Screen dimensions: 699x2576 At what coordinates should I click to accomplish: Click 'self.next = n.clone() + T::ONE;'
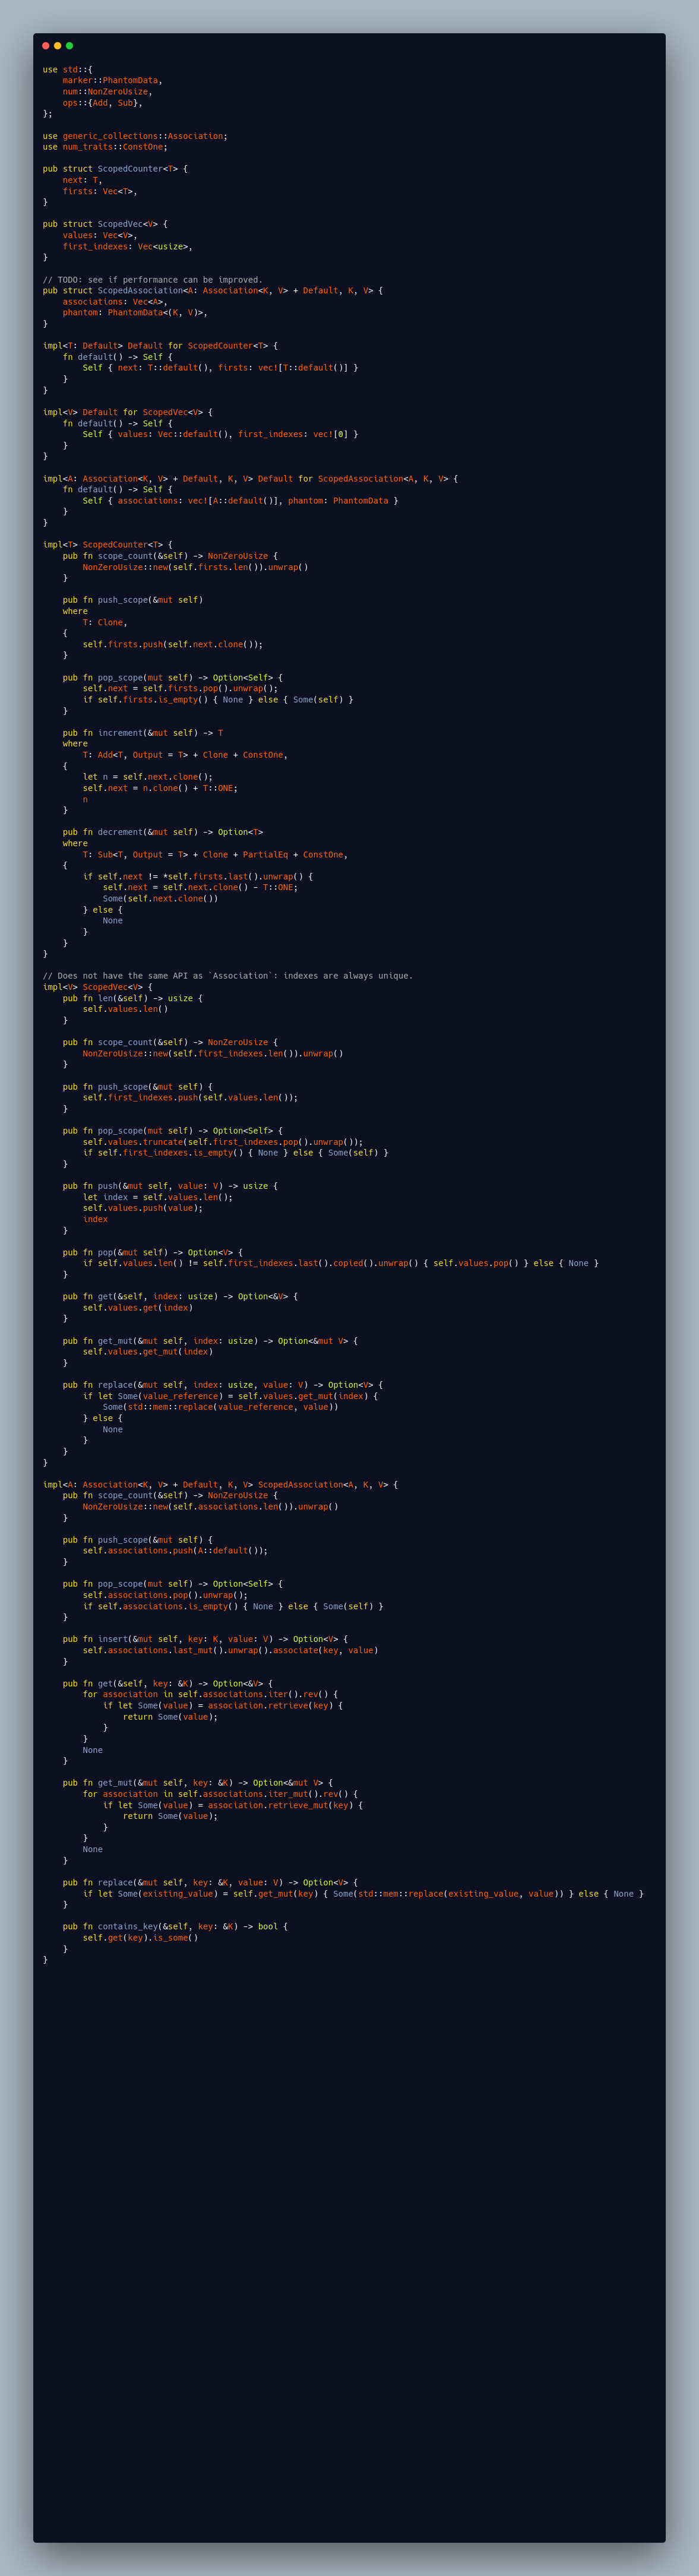point(160,788)
